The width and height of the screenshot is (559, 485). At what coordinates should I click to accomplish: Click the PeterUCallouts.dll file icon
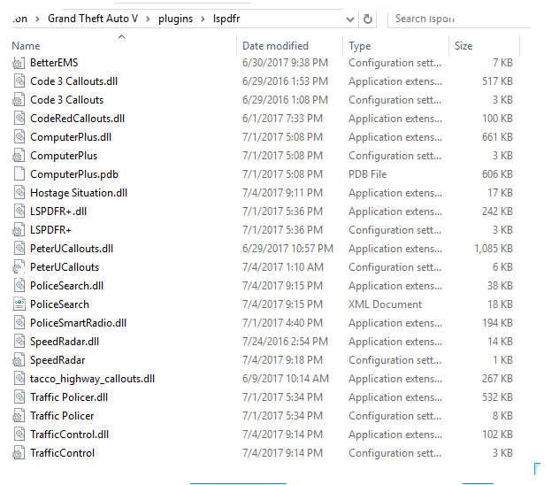click(19, 248)
